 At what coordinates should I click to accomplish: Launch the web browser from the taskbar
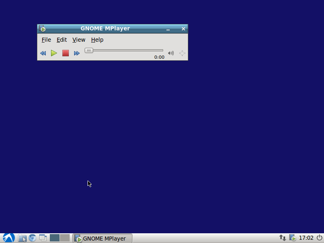(x=32, y=238)
